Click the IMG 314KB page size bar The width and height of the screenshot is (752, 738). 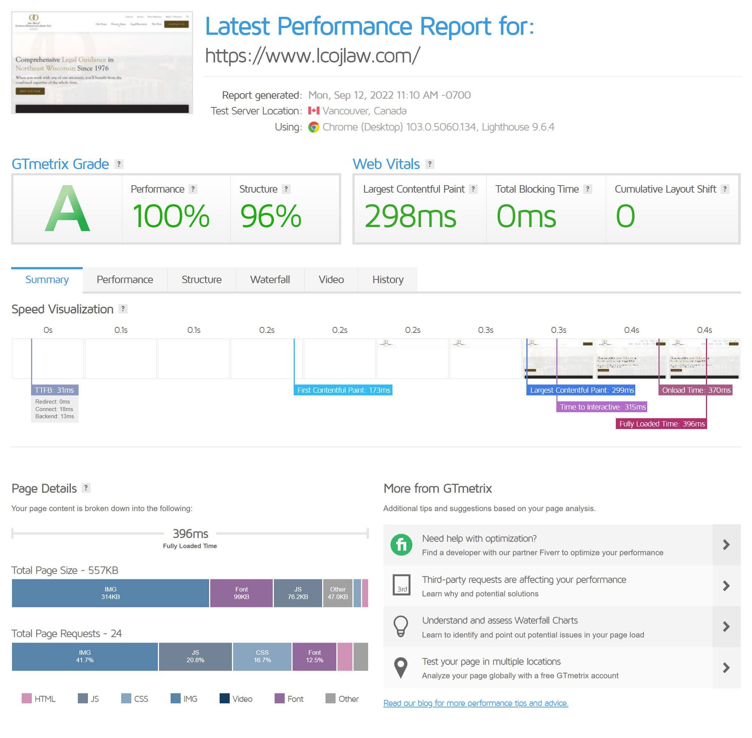pos(110,593)
